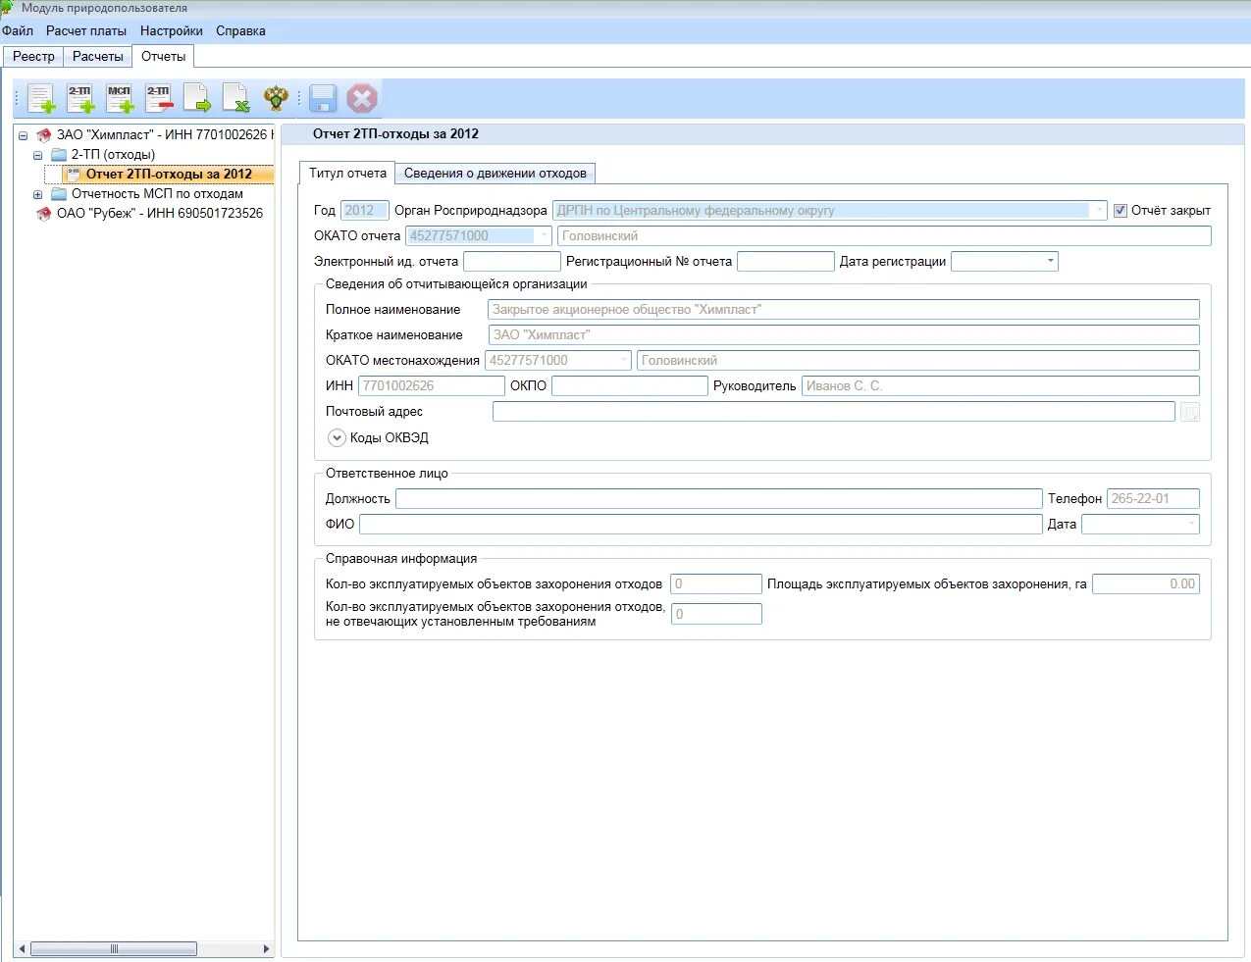The width and height of the screenshot is (1251, 962).
Task: Click the house icon of ОАО Рубеж
Action: coord(43,214)
